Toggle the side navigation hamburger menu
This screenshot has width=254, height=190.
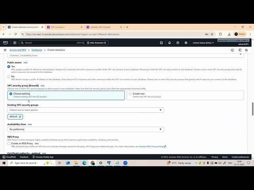[5, 50]
